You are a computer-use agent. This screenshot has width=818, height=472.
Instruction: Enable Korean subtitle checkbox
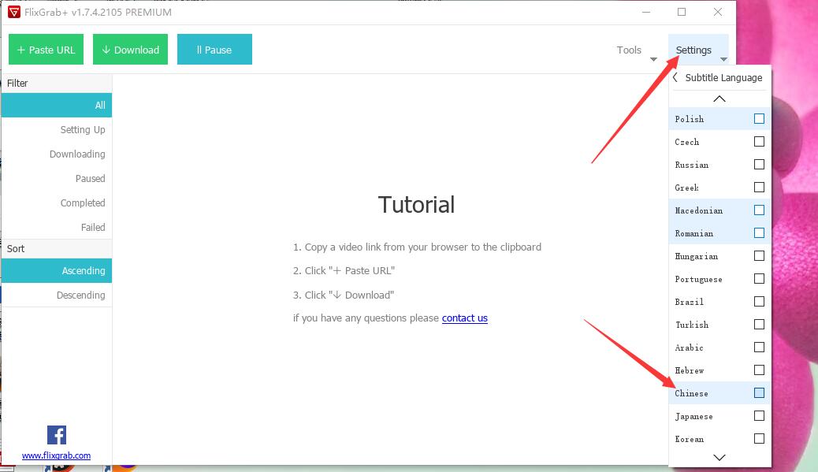(759, 439)
